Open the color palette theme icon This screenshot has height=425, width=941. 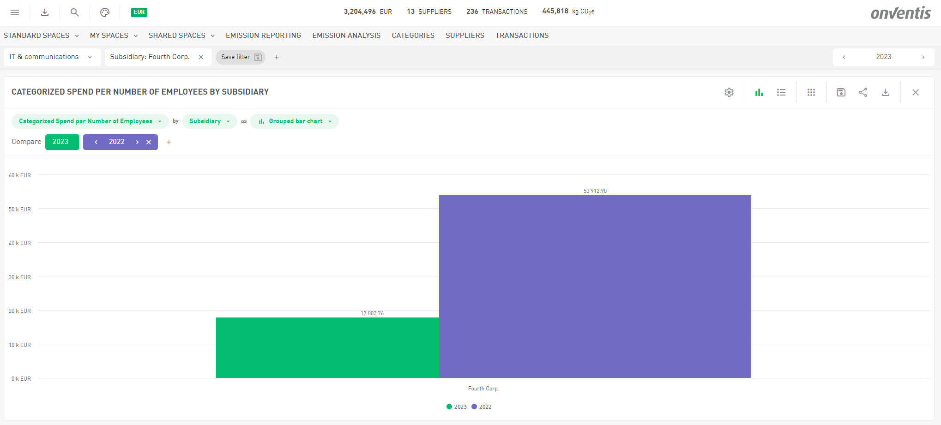105,12
